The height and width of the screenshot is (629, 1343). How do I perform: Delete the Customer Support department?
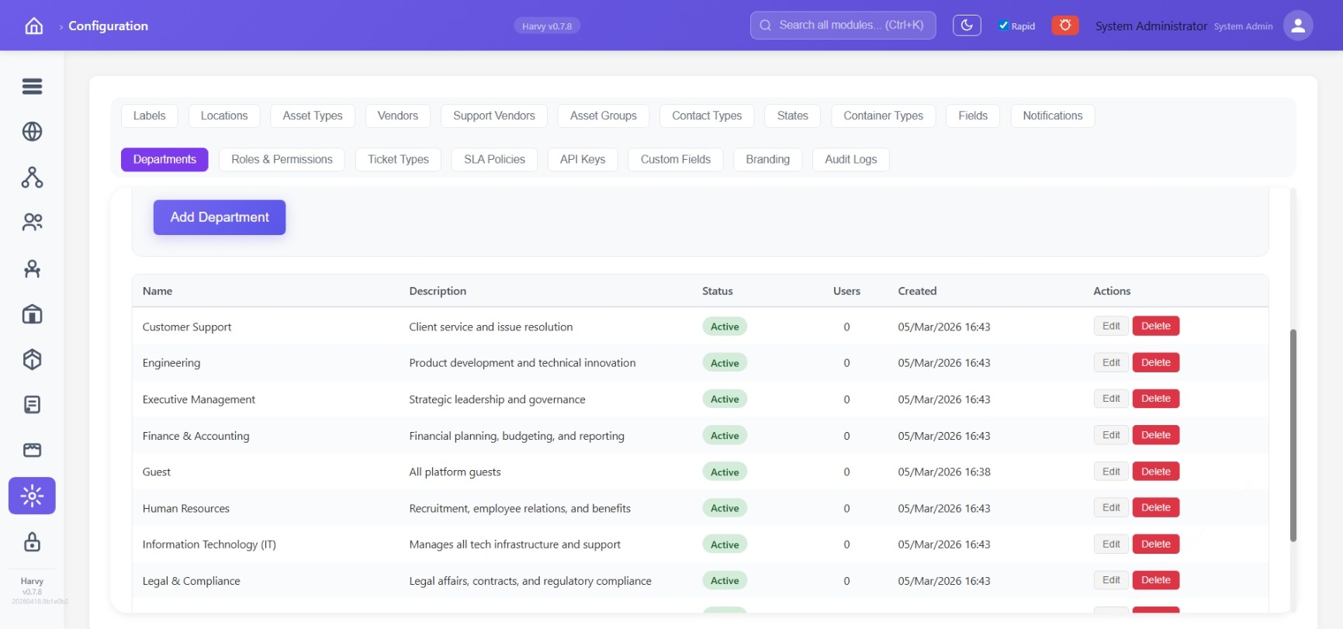coord(1156,326)
